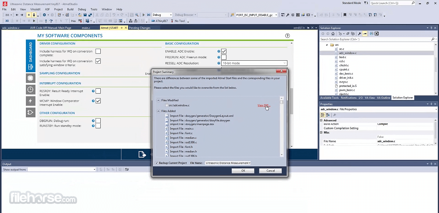Click the bookmark toolbar icon

coord(345,15)
